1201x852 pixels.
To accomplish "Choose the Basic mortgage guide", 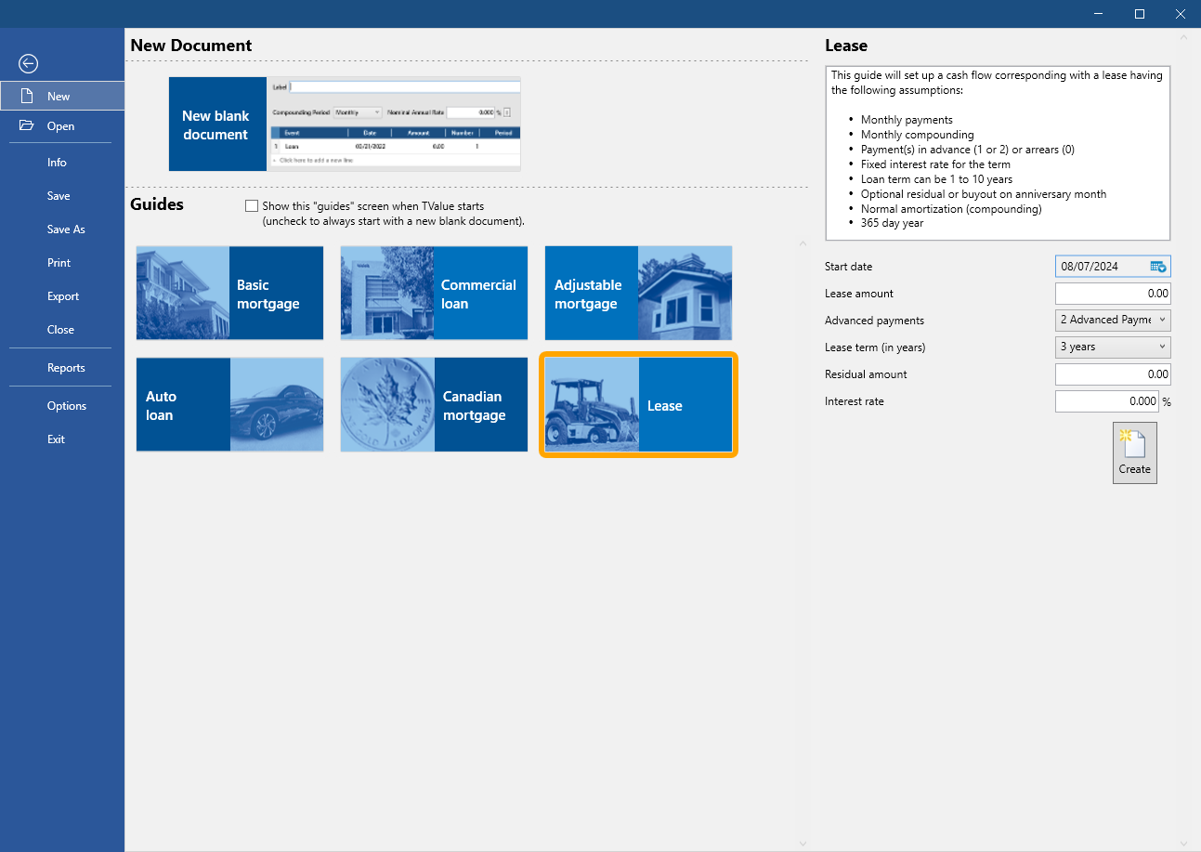I will point(229,293).
